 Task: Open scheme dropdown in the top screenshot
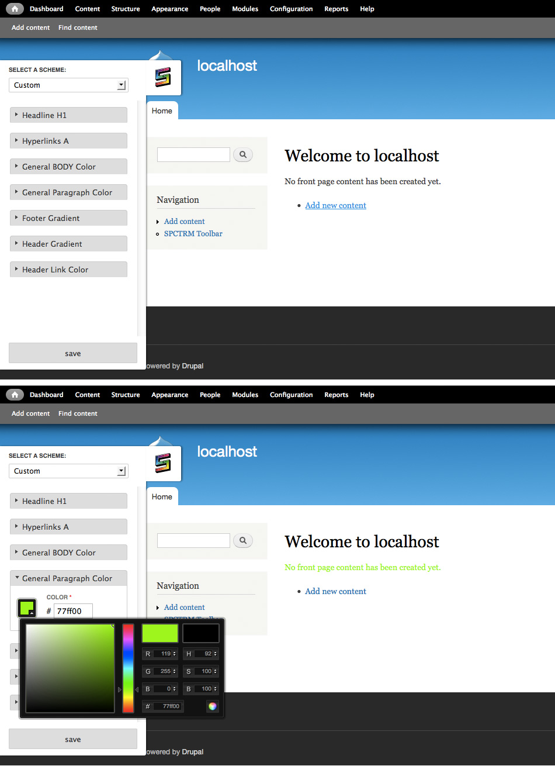[x=68, y=85]
